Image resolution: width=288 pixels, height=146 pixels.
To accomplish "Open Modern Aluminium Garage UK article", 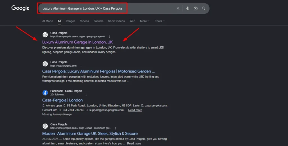I will 90,134.
